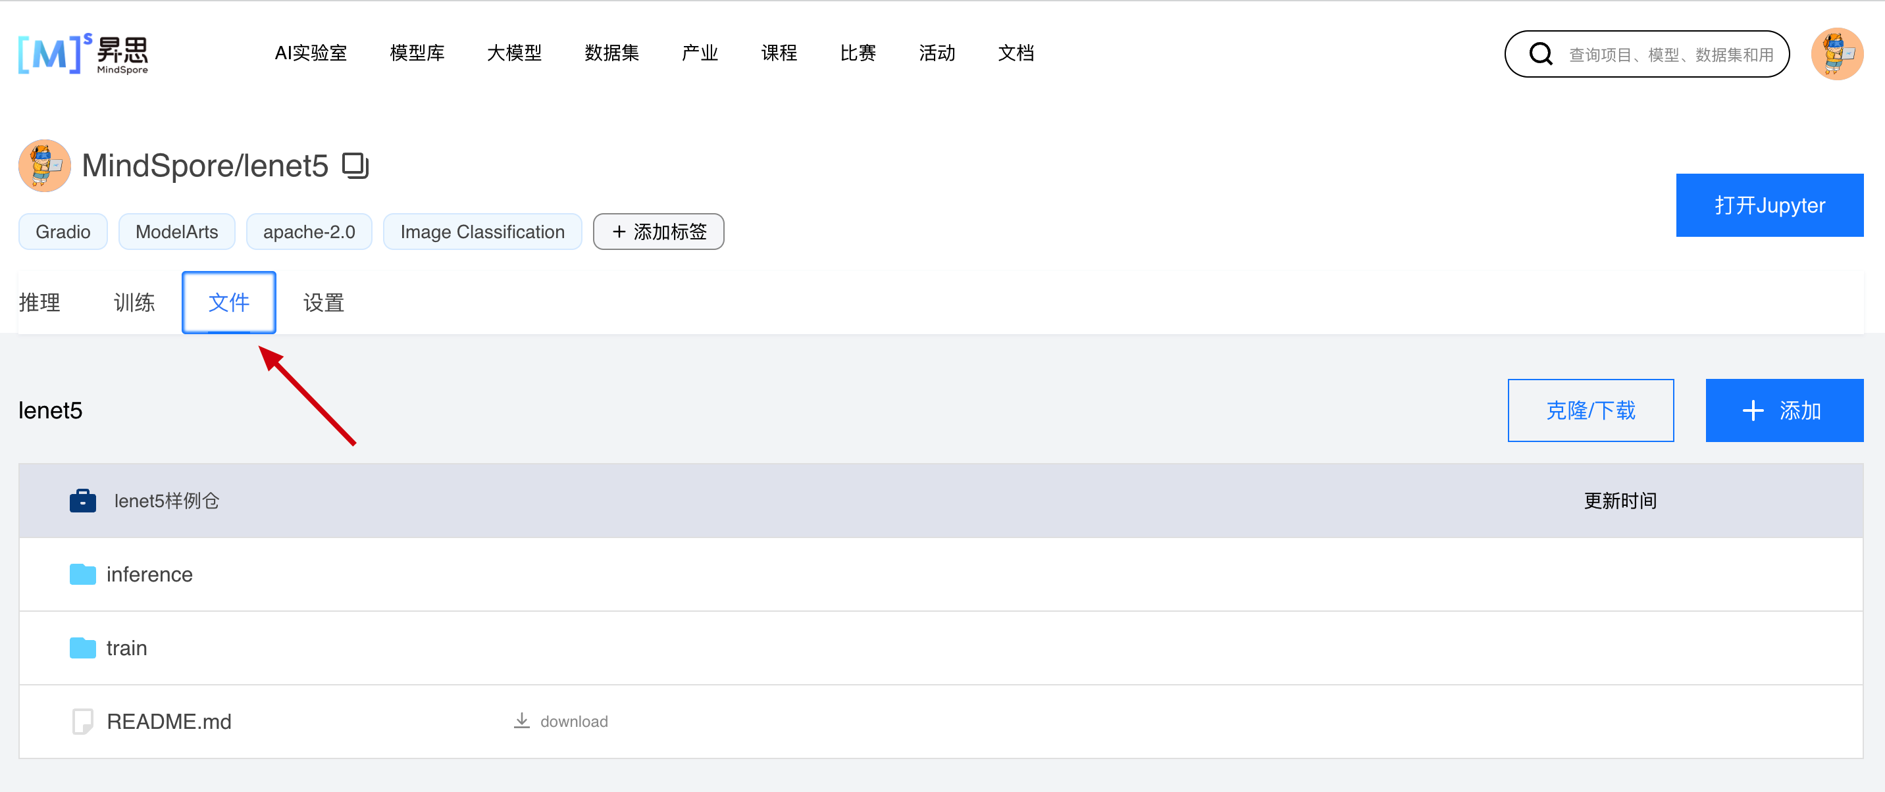
Task: Open the 数据集 menu item
Action: (x=611, y=53)
